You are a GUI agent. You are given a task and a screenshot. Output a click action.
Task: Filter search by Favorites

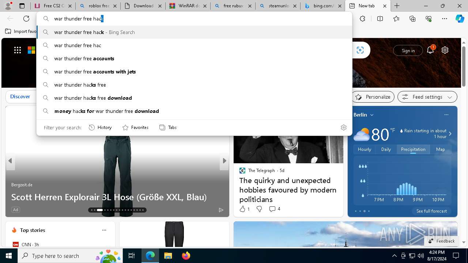coord(135,127)
